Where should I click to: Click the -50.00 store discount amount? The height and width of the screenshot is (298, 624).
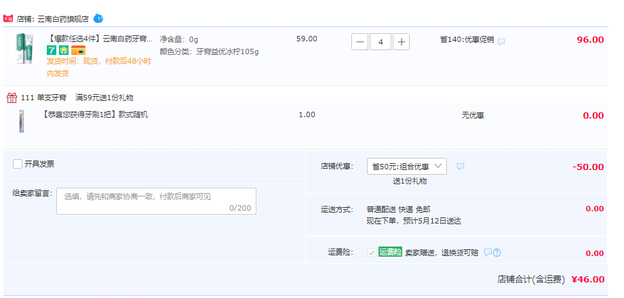588,167
